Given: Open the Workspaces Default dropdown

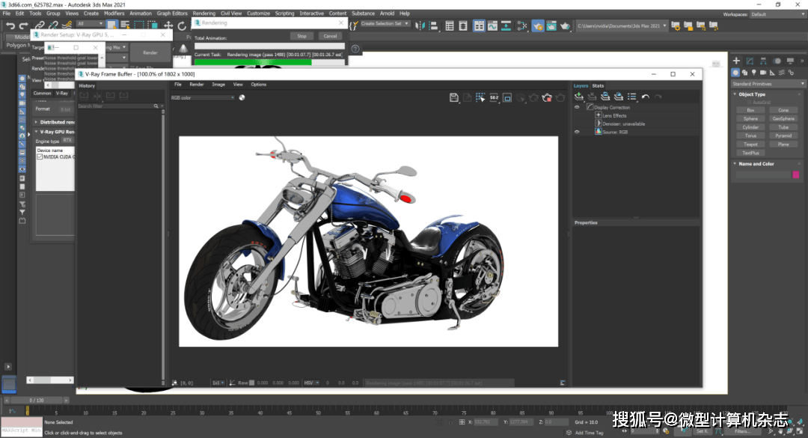Looking at the screenshot, I should pyautogui.click(x=777, y=14).
